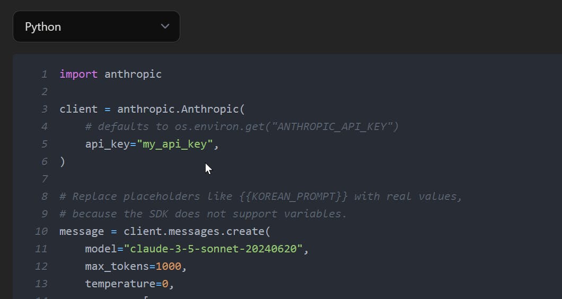The height and width of the screenshot is (299, 562).
Task: Click the chevron arrow in the Python selector
Action: point(165,26)
